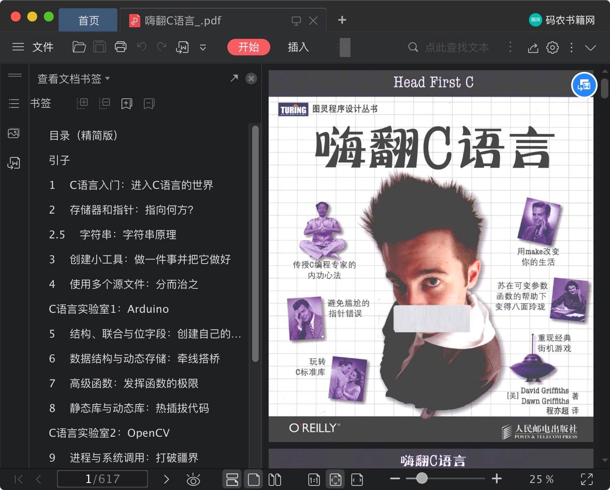This screenshot has width=610, height=490.
Task: Jump to chapter 1 C语言入门
Action: pos(131,185)
